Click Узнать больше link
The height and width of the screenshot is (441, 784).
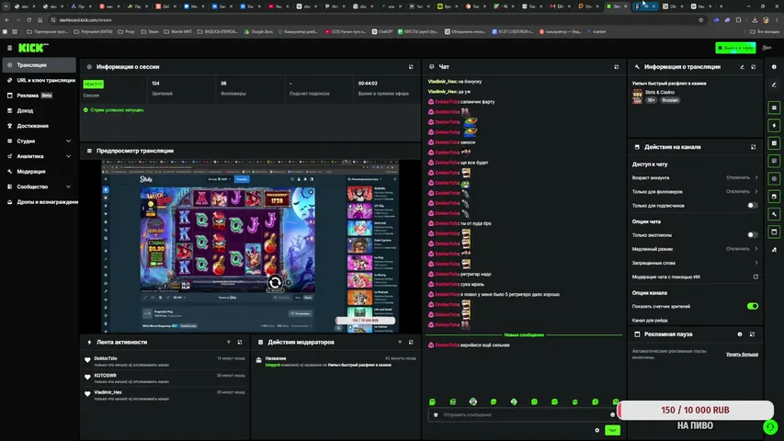(742, 354)
